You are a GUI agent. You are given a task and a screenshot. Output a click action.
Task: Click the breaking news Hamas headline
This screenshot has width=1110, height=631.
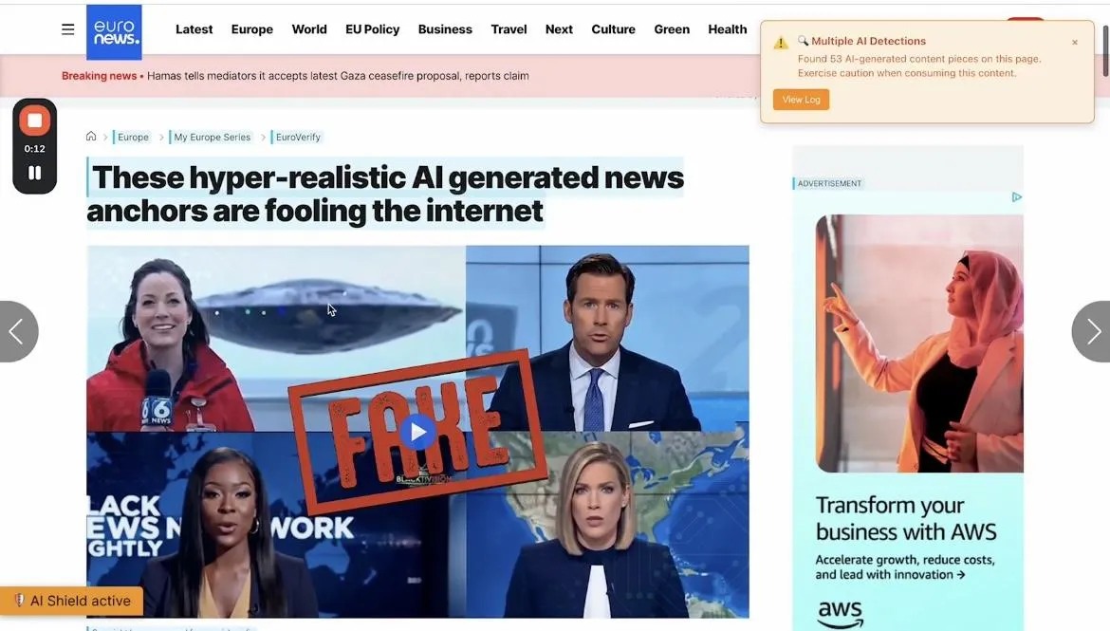click(x=338, y=76)
